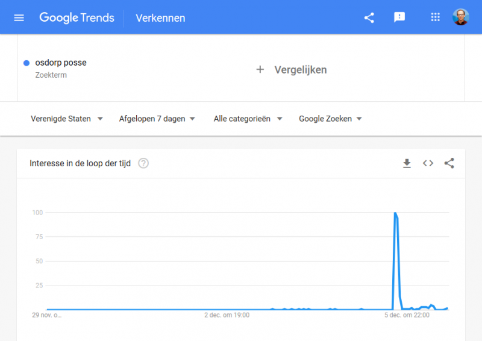Expand the Verenigde Staten region dropdown
The width and height of the screenshot is (482, 341).
[x=67, y=119]
